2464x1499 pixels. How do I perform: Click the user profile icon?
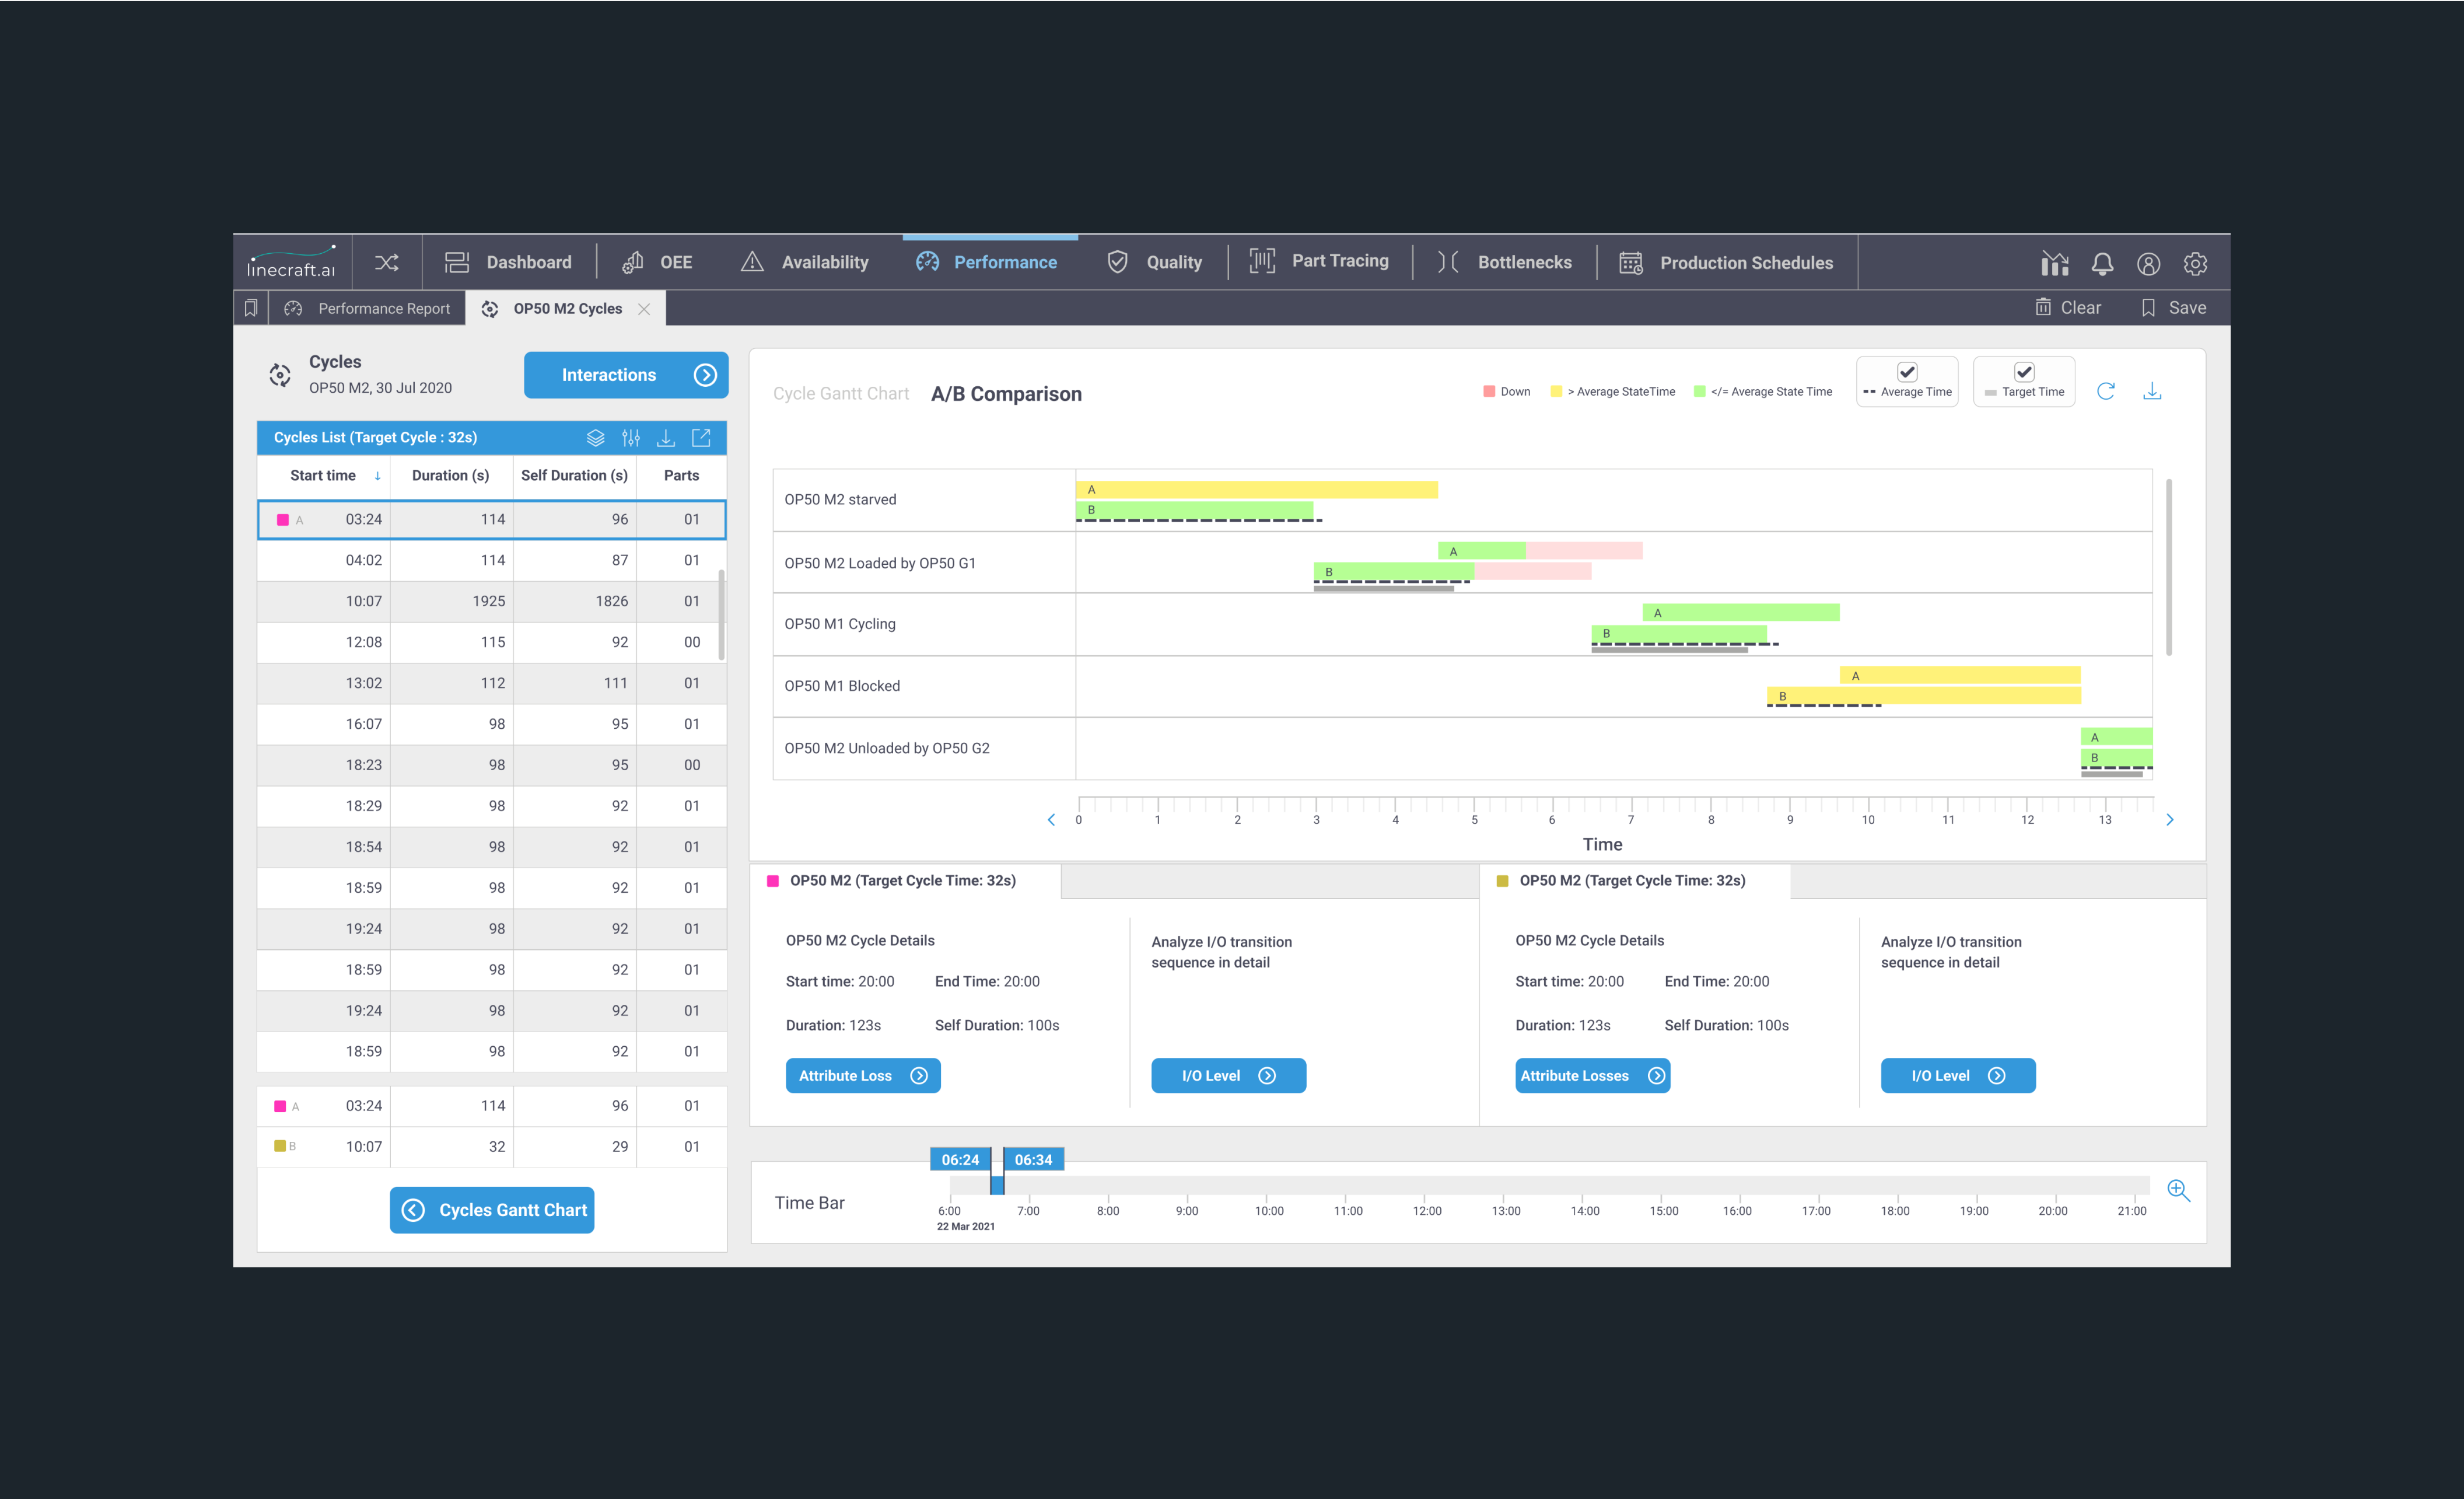tap(2148, 264)
